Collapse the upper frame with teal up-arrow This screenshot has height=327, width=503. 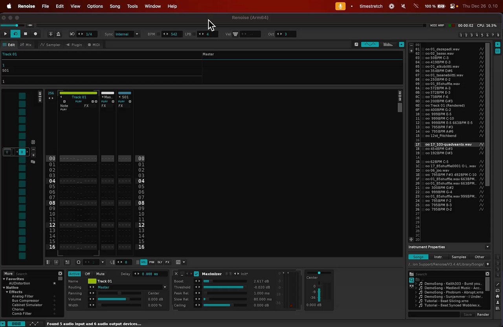tap(401, 44)
